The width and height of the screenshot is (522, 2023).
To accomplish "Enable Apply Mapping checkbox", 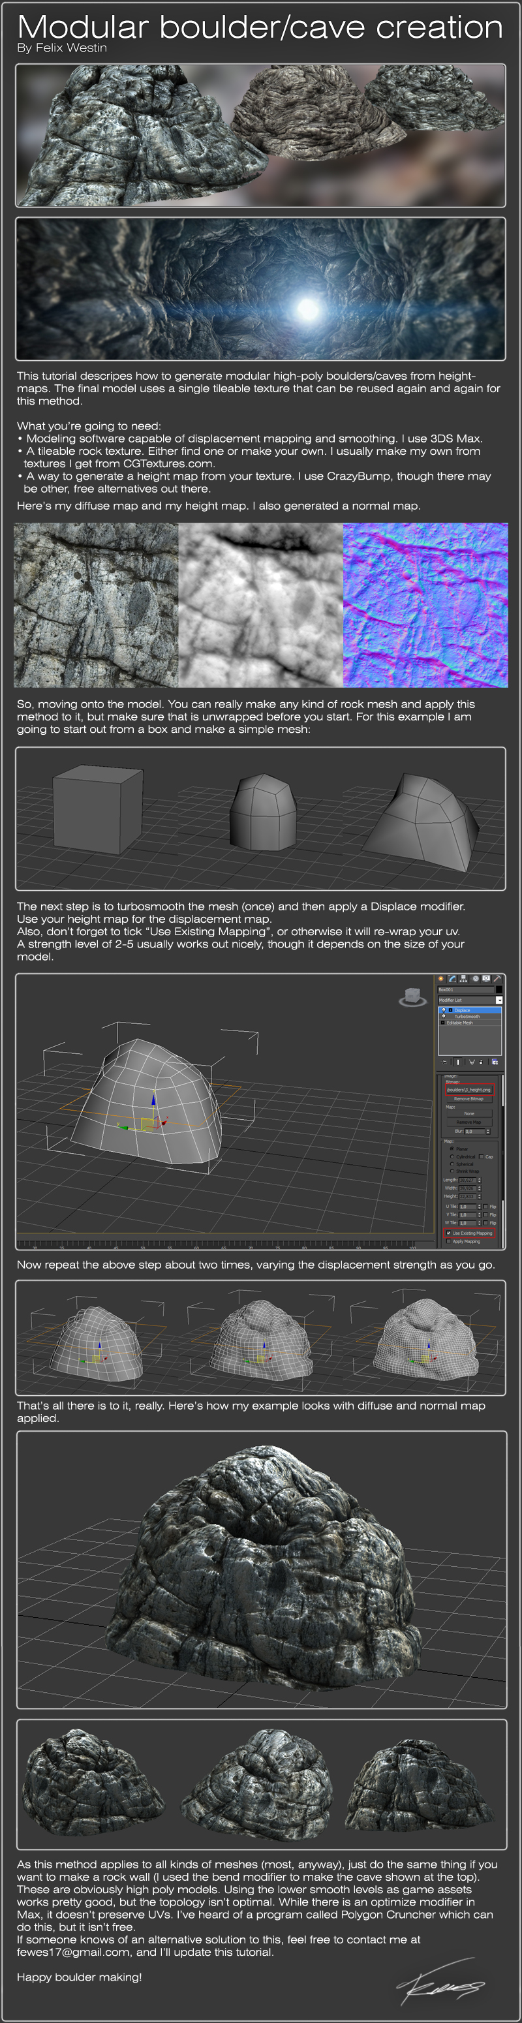I will (449, 1242).
